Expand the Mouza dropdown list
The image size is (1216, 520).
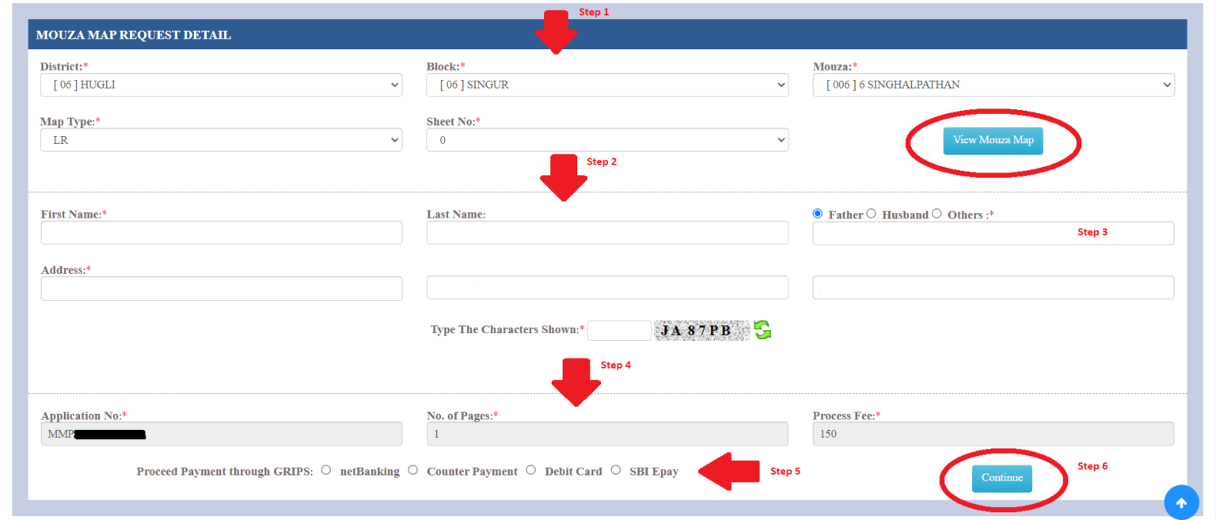point(993,85)
